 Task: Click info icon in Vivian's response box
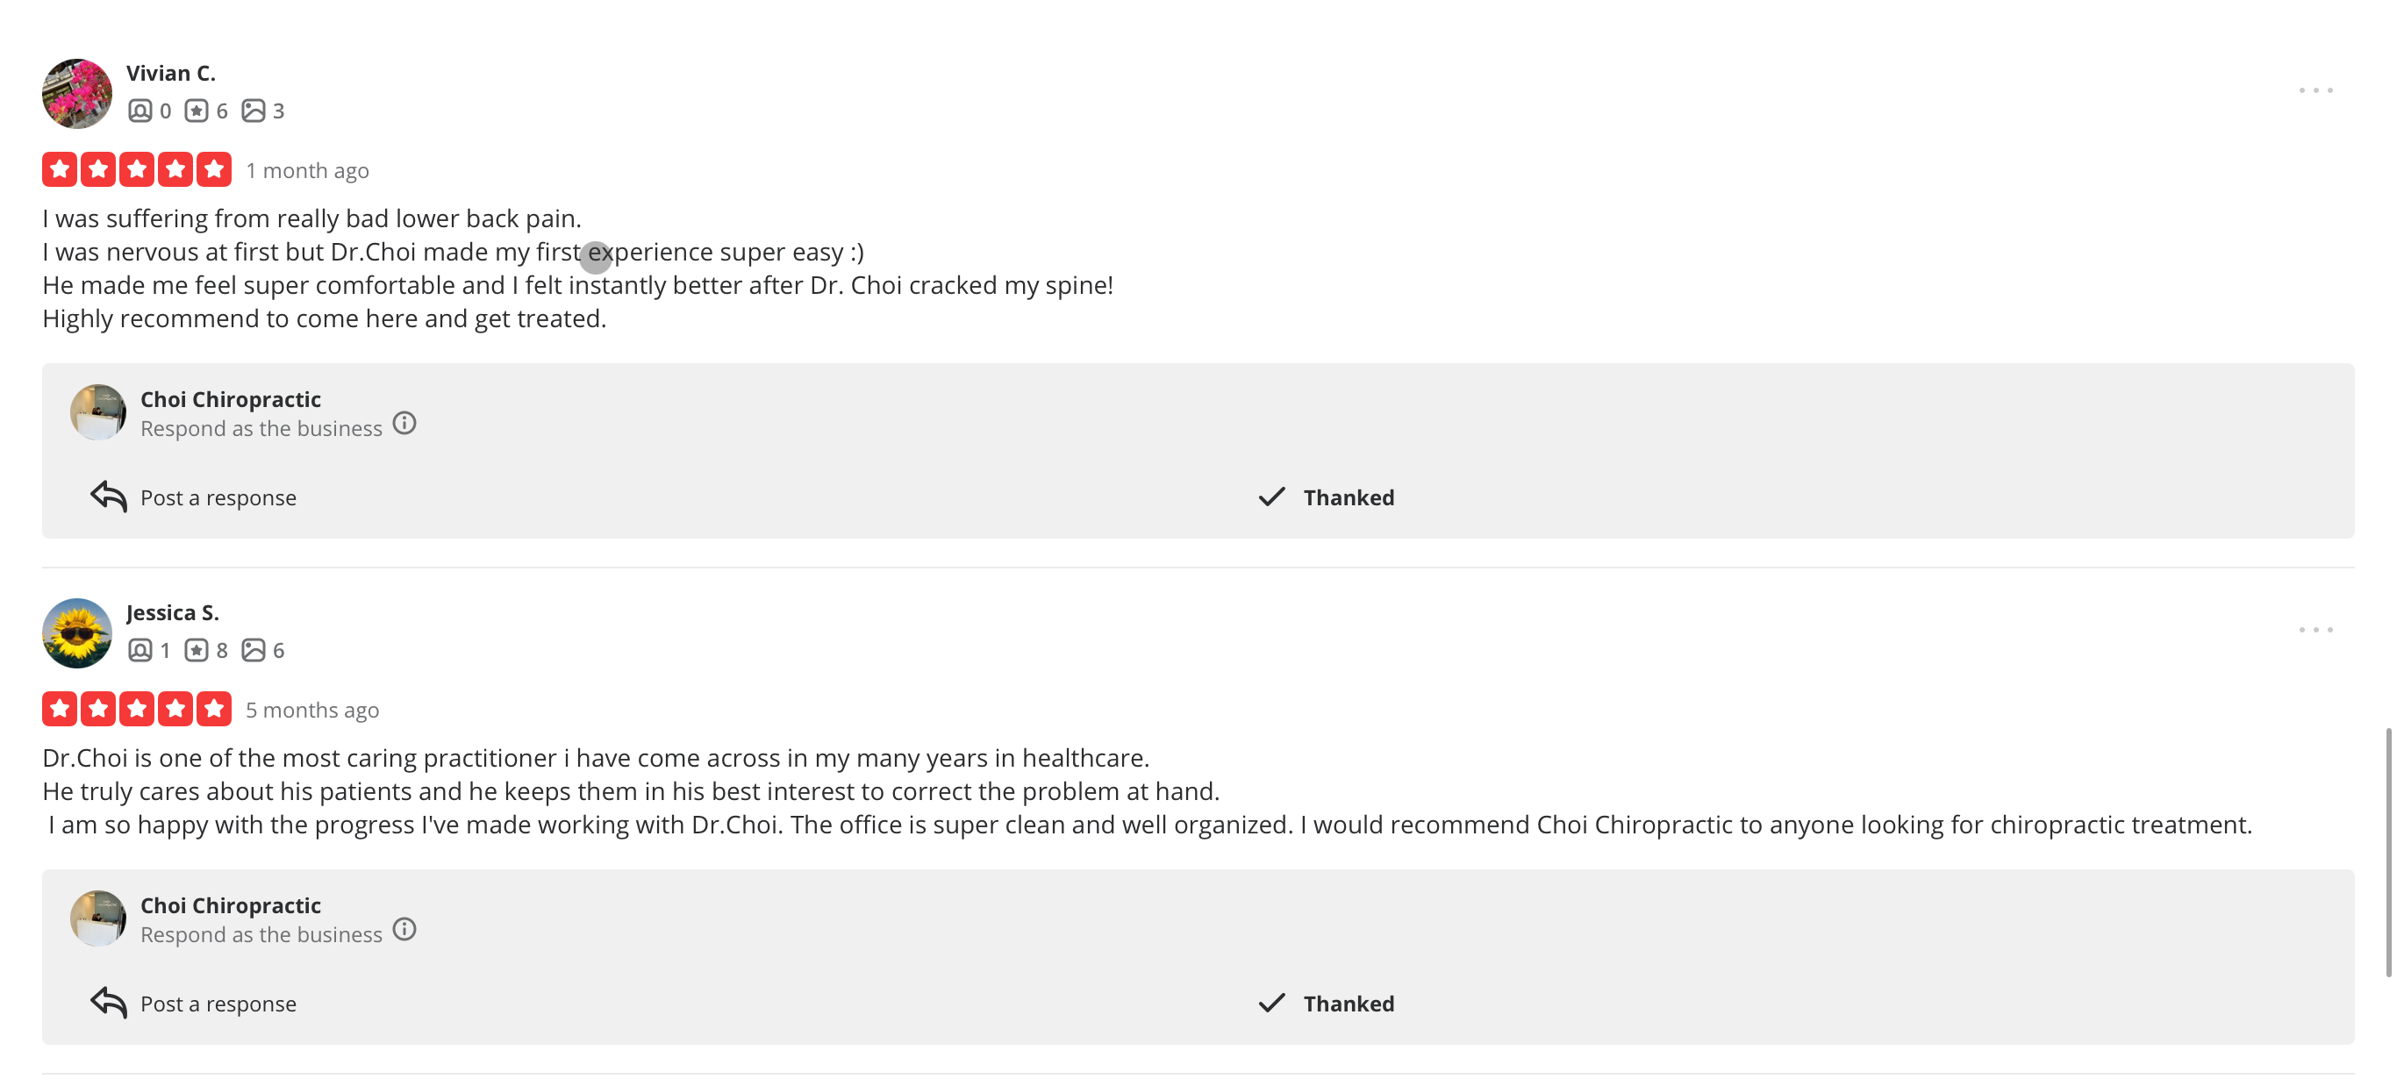click(404, 425)
